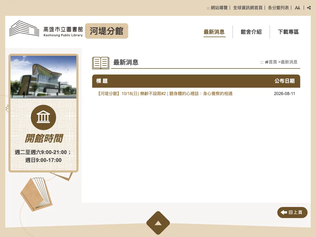
Task: Open the 下載專區 menu item
Action: (x=288, y=32)
